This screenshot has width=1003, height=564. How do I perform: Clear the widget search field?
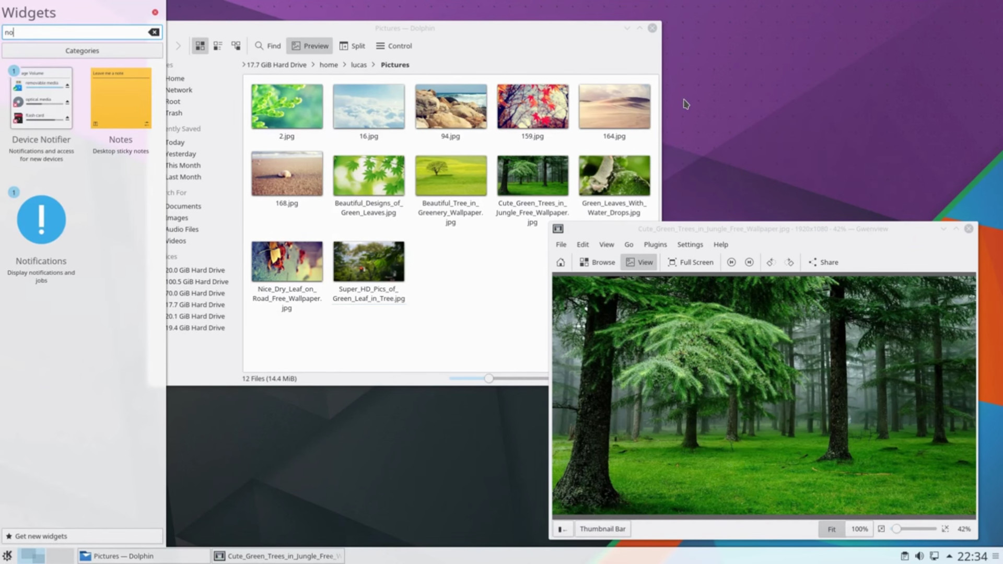pos(154,32)
